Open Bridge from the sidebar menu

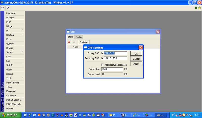(x=14, y=26)
